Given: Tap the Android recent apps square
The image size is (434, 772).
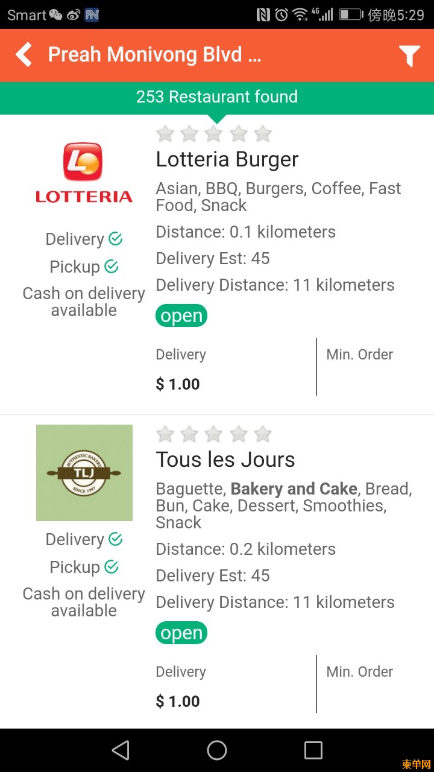Looking at the screenshot, I should tap(313, 750).
